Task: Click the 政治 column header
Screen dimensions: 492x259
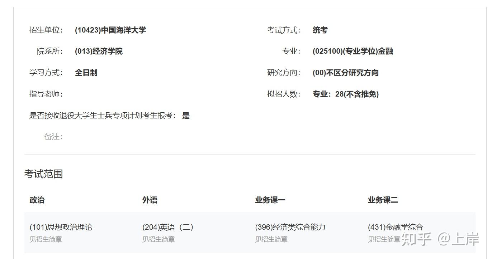Action: [x=37, y=200]
